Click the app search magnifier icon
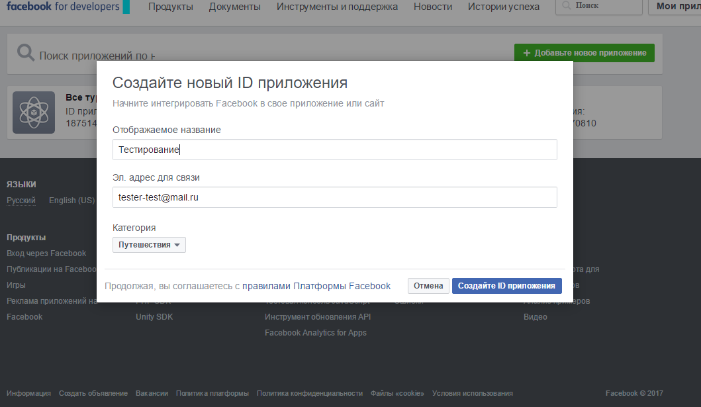 (x=25, y=53)
